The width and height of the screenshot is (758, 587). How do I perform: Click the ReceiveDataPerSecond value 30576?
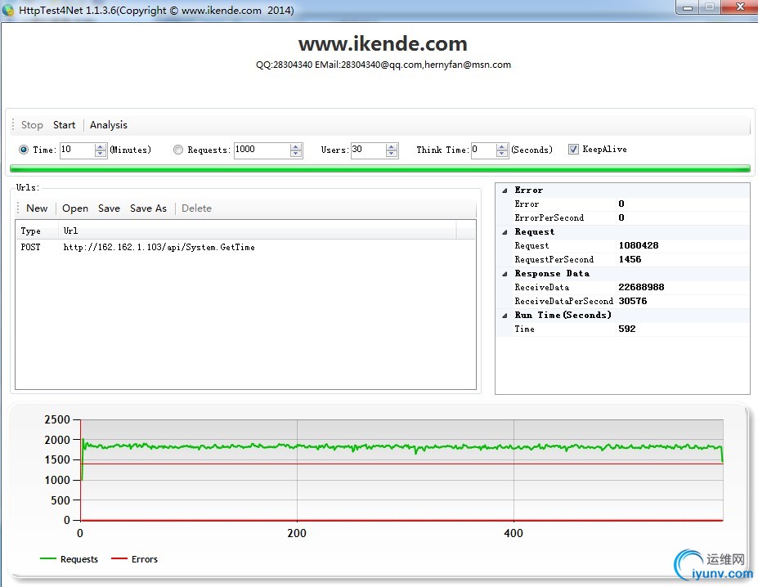632,301
